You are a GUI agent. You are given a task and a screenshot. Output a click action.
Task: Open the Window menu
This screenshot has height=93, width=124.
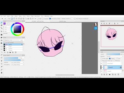pyautogui.click(x=47, y=16)
